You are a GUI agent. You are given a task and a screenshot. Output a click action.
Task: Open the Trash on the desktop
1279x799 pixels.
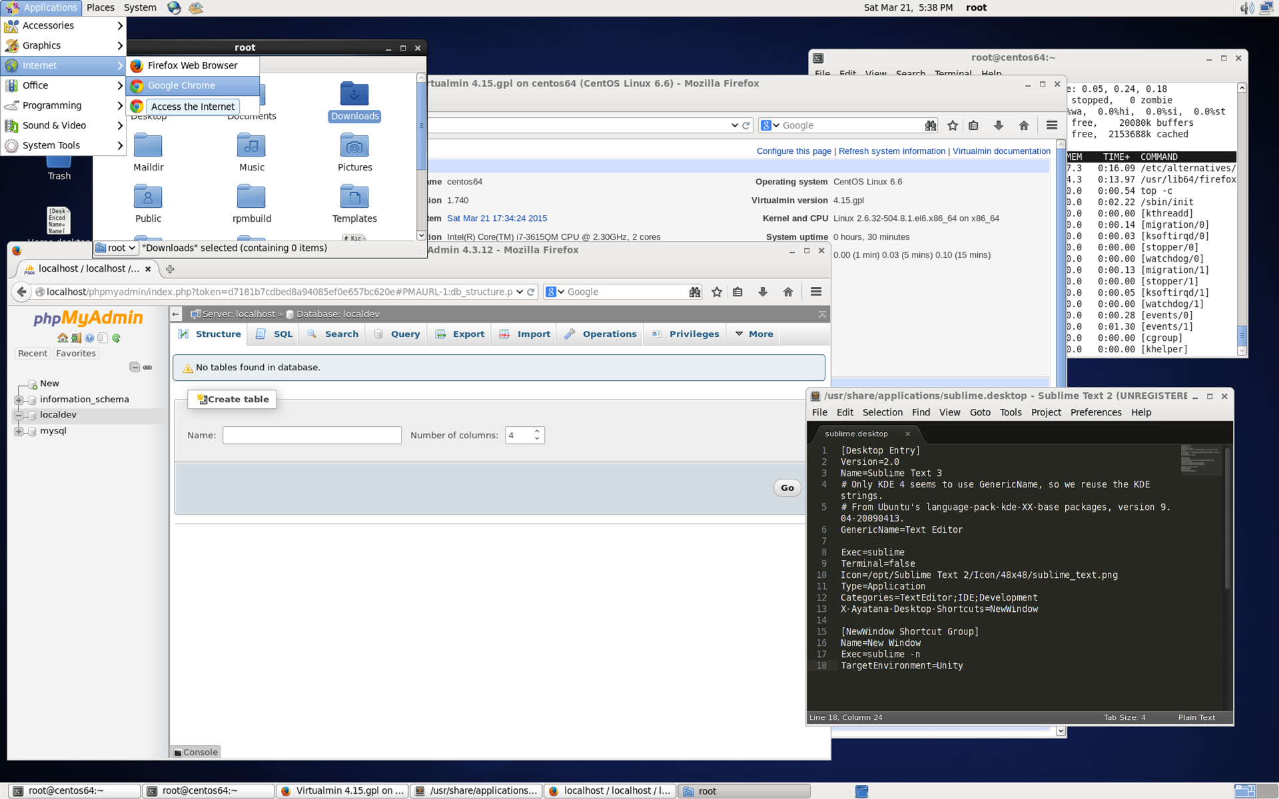[x=59, y=166]
